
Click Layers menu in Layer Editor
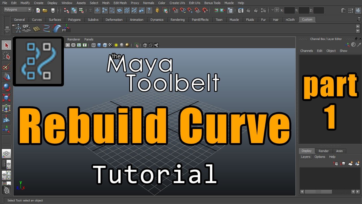(x=306, y=157)
